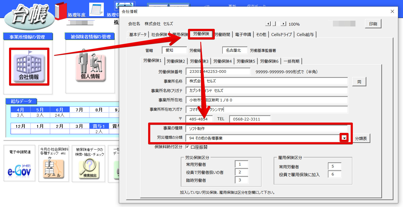Click 役員で労働者扱いの者 field
The height and width of the screenshot is (207, 403).
[x=242, y=172]
